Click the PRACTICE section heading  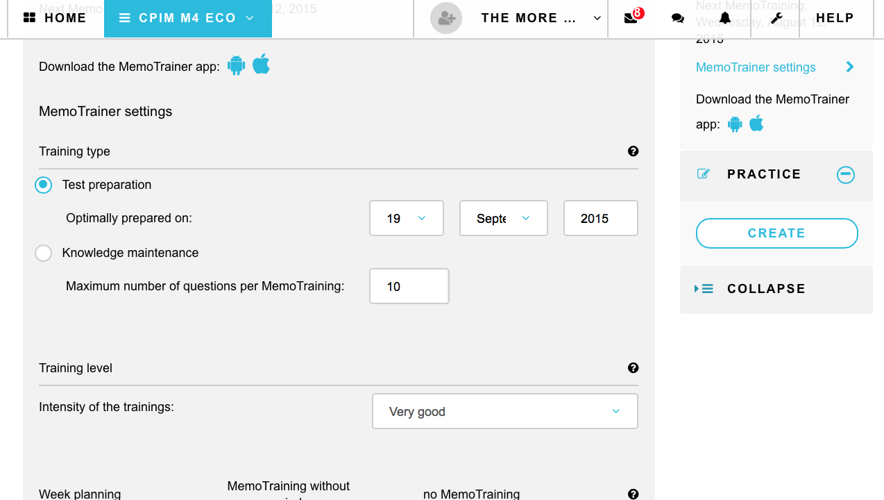[764, 174]
